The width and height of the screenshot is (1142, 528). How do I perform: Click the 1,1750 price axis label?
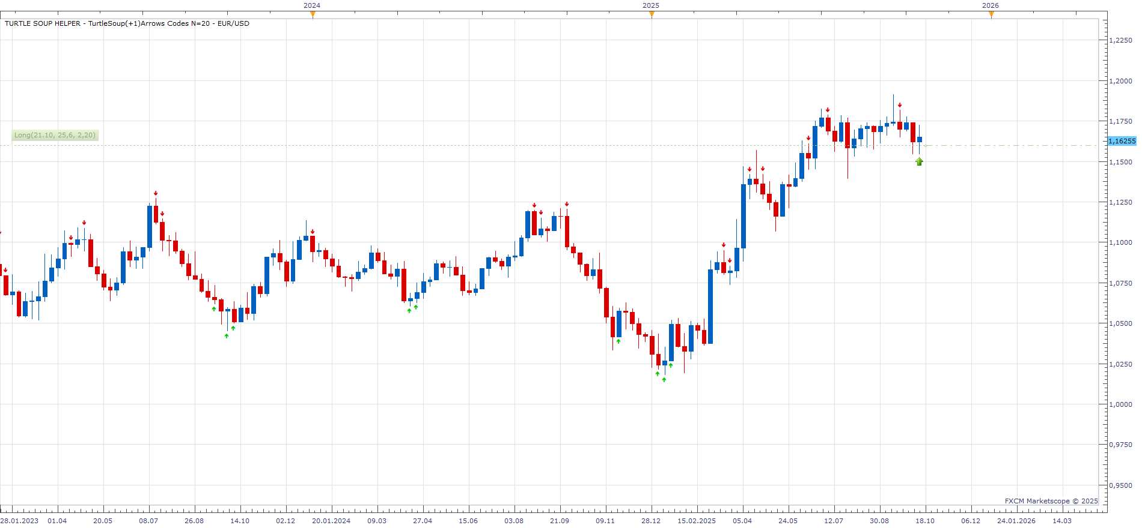point(1120,121)
